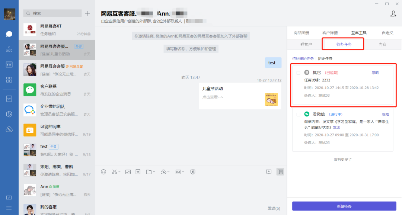The width and height of the screenshot is (402, 215).
Task: Open the 企业微信团队 chat
Action: [x=57, y=110]
